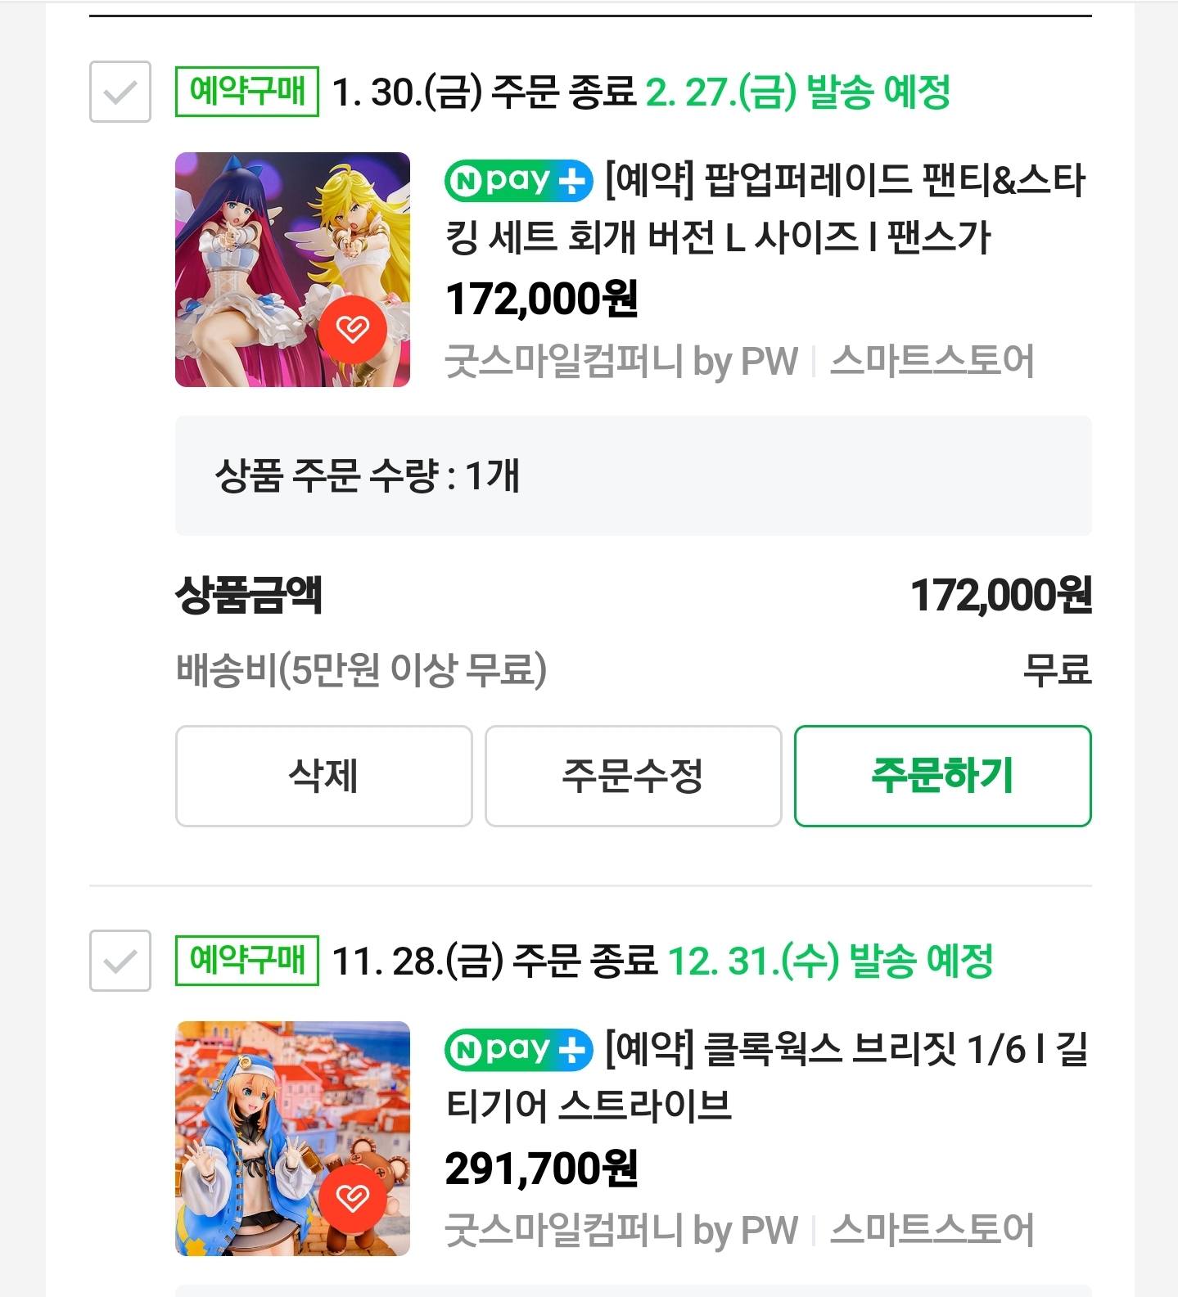Visit 굿스마일컴퍼니 by PW store for Bridget item

click(621, 1231)
